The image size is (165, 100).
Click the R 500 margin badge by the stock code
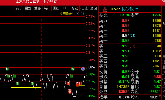point(105,9)
